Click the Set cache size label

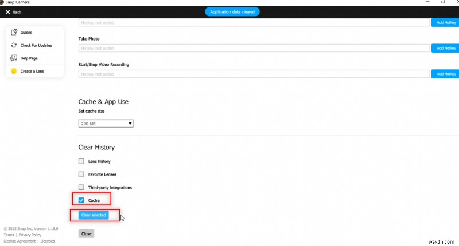coord(91,111)
